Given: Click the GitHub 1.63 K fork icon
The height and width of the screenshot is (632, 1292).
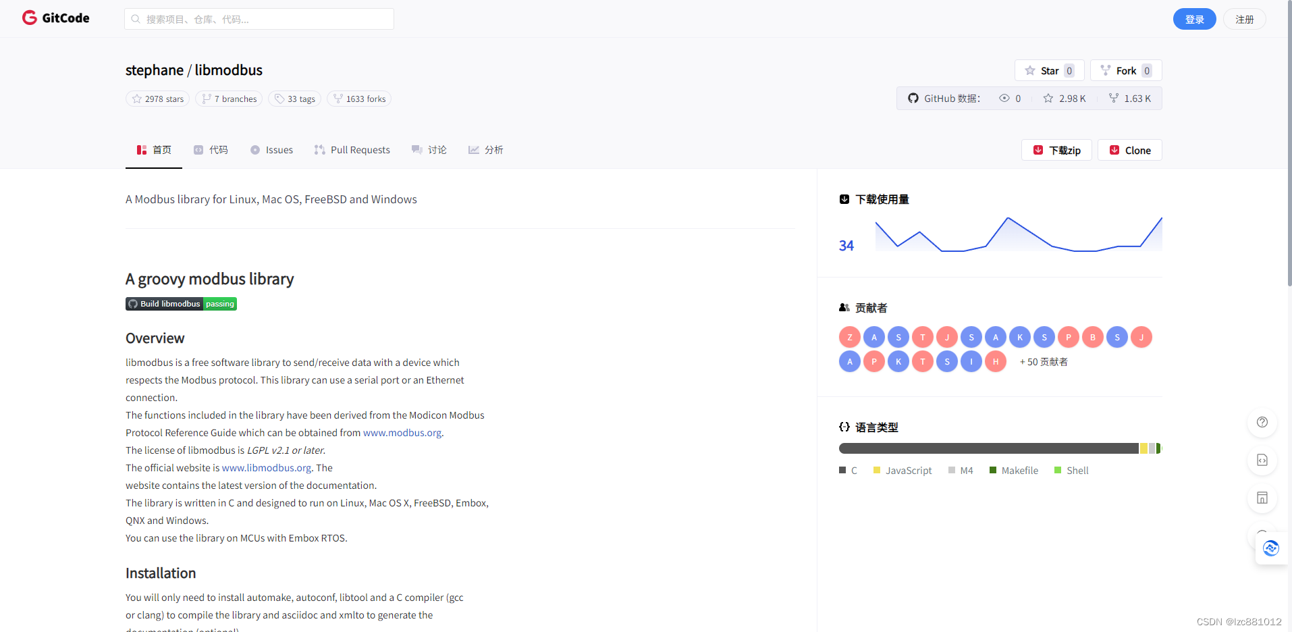Looking at the screenshot, I should [x=1114, y=98].
